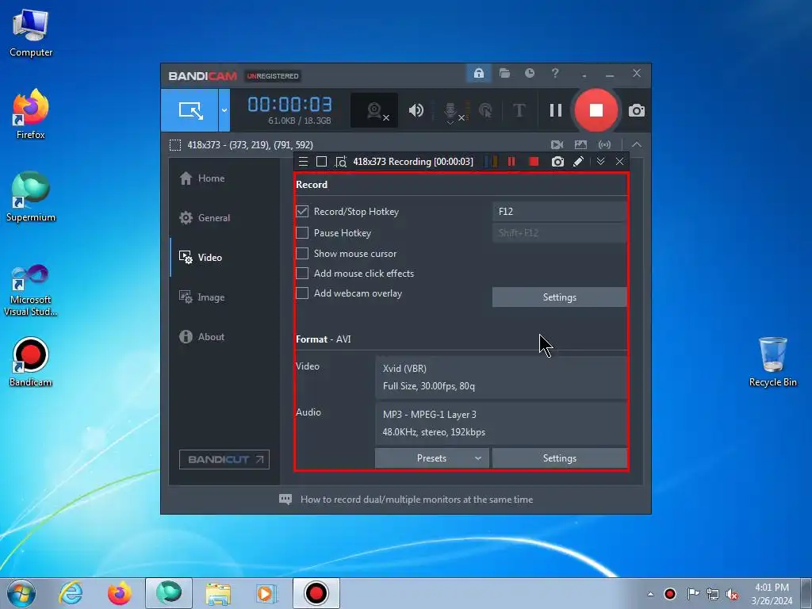Open the Recycle Bin desktop icon
This screenshot has width=812, height=609.
pyautogui.click(x=772, y=362)
